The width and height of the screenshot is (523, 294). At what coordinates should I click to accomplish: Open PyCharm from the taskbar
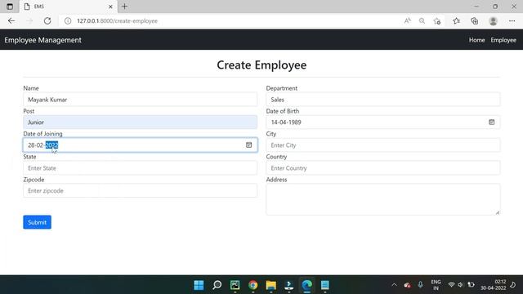[235, 285]
